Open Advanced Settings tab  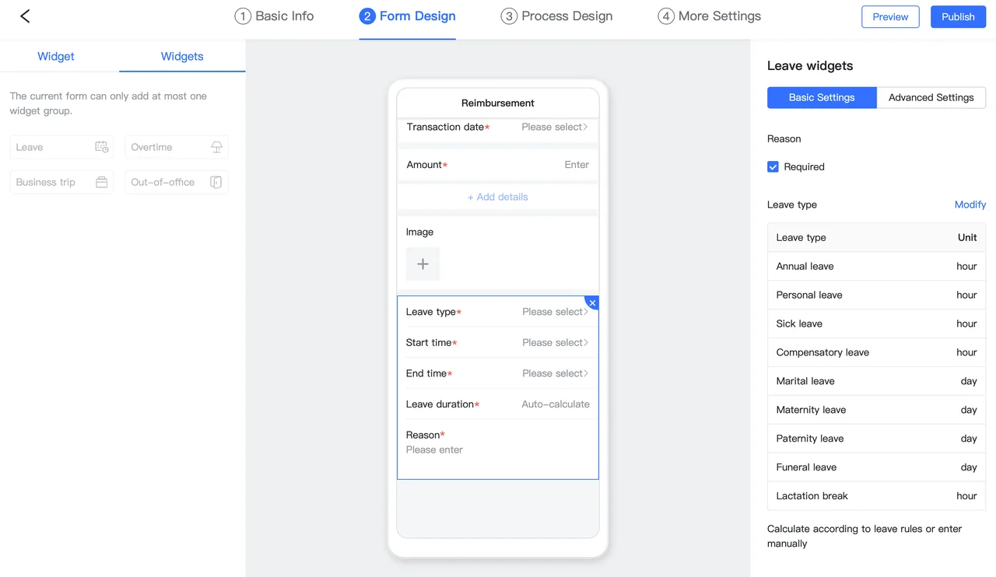pos(931,97)
